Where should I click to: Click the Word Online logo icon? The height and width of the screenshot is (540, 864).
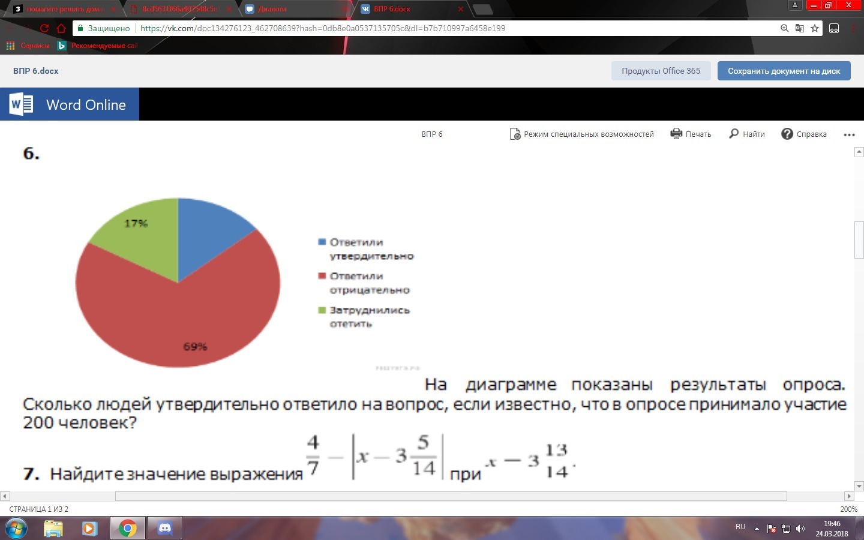21,104
